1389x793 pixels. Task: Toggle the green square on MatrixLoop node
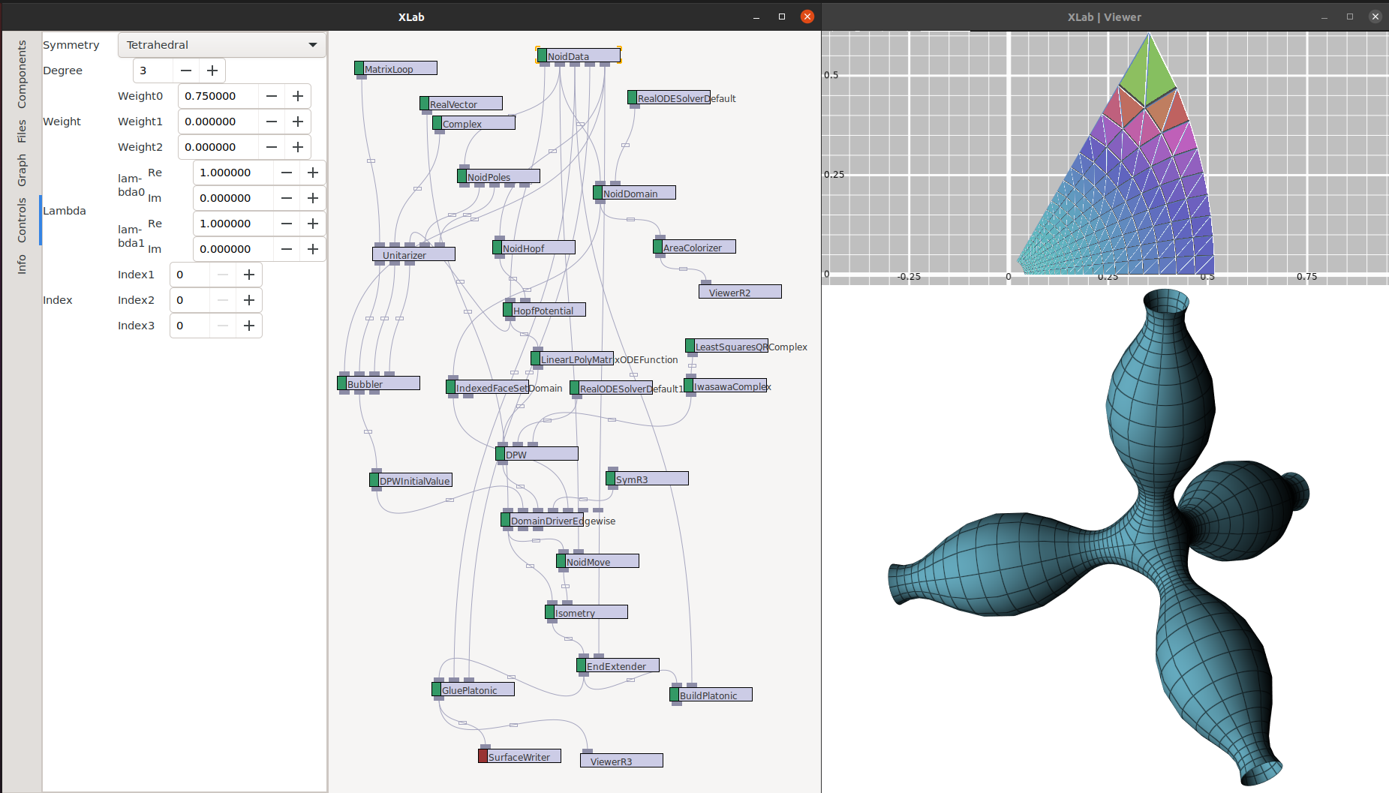click(x=359, y=68)
